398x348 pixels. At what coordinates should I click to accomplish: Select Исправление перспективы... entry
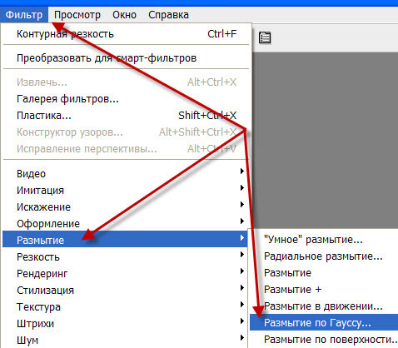click(x=127, y=149)
